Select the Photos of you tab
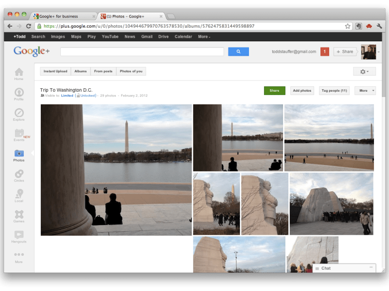 pos(131,71)
